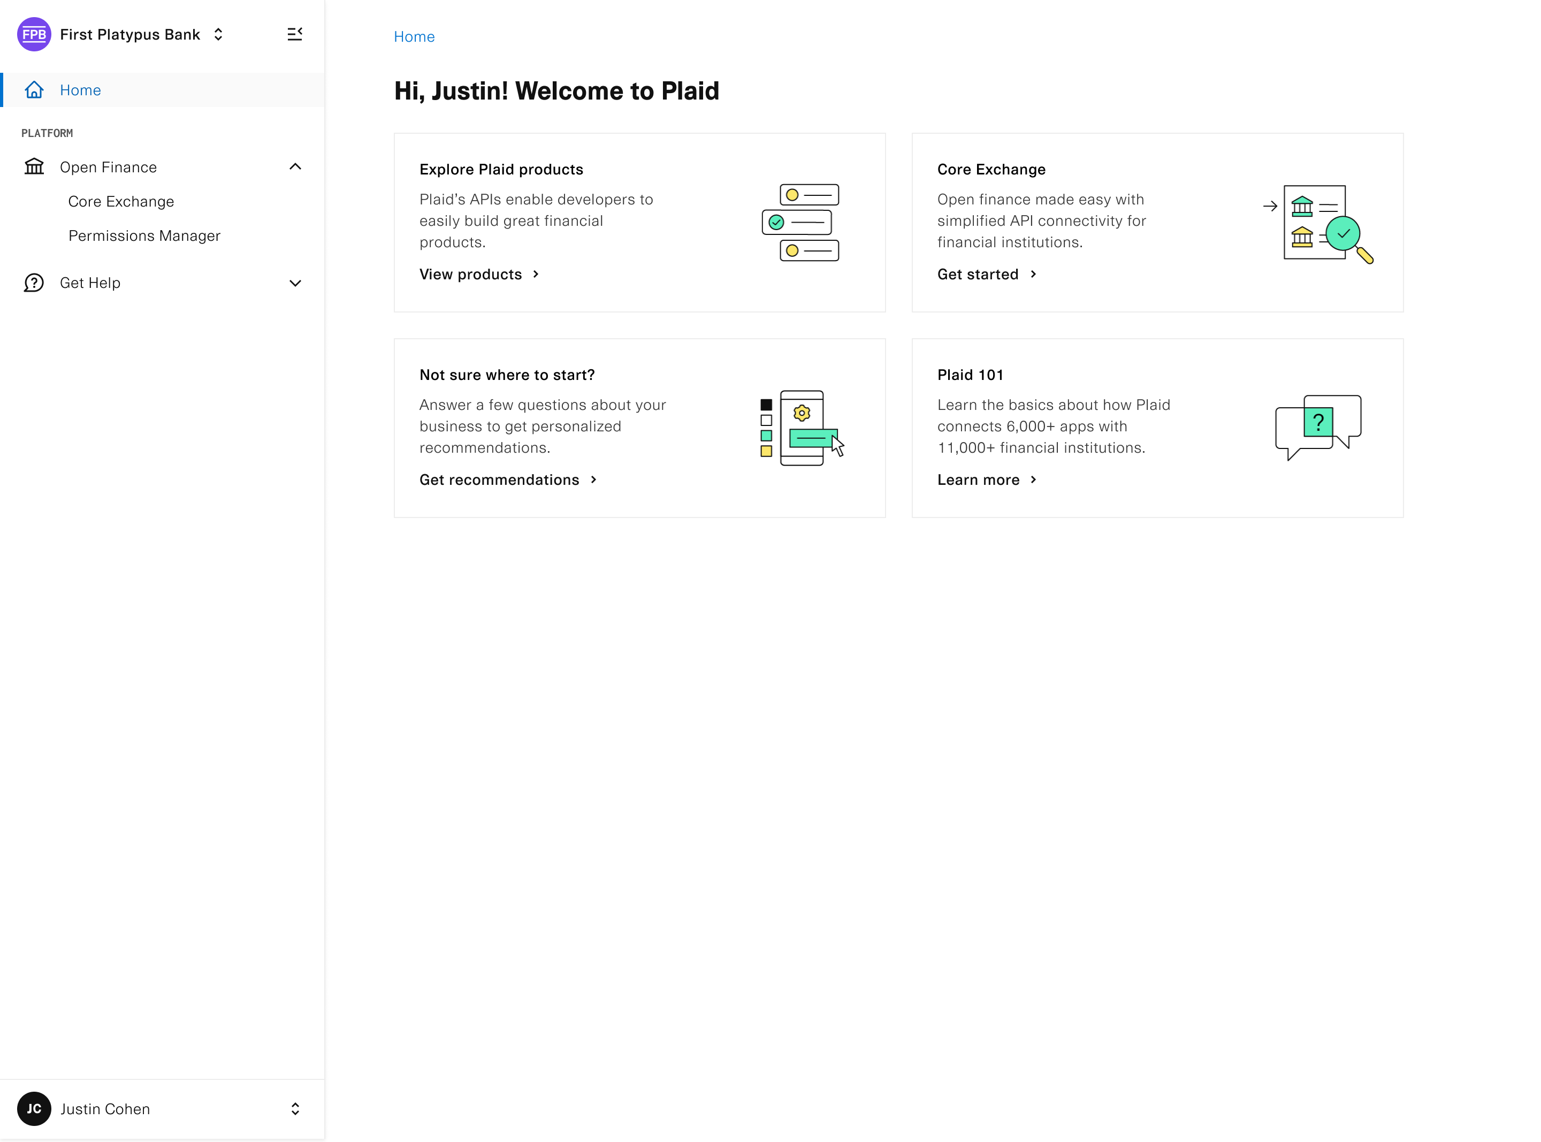
Task: Go to Core Exchange in the sidebar
Action: [121, 201]
